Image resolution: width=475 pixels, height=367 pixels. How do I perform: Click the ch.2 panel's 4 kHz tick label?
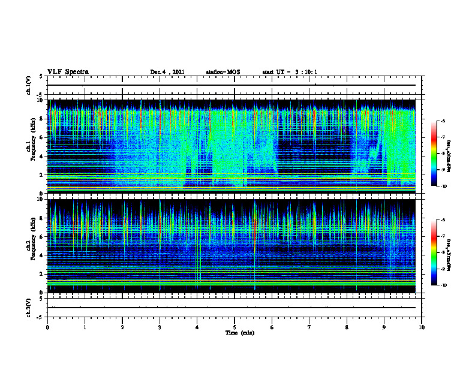42,255
